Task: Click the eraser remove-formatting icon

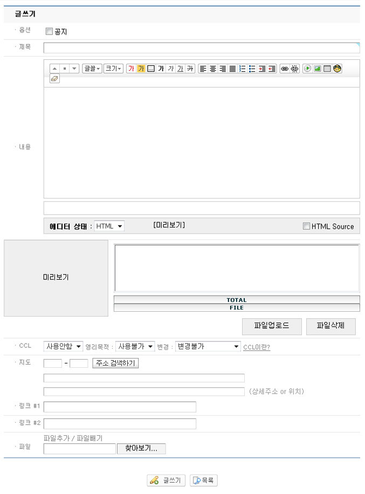Action: 54,79
